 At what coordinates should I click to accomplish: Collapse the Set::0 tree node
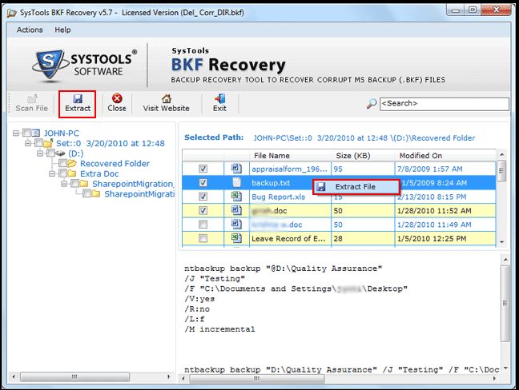click(x=28, y=143)
